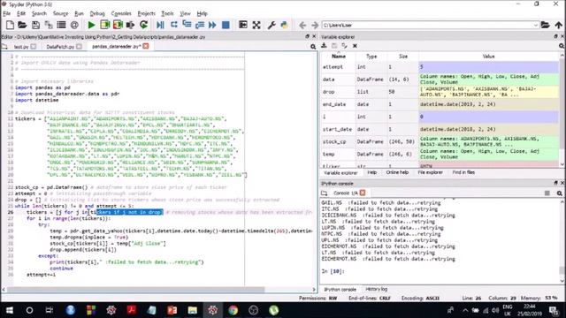
Task: Open the History log tab
Action: pos(376,289)
